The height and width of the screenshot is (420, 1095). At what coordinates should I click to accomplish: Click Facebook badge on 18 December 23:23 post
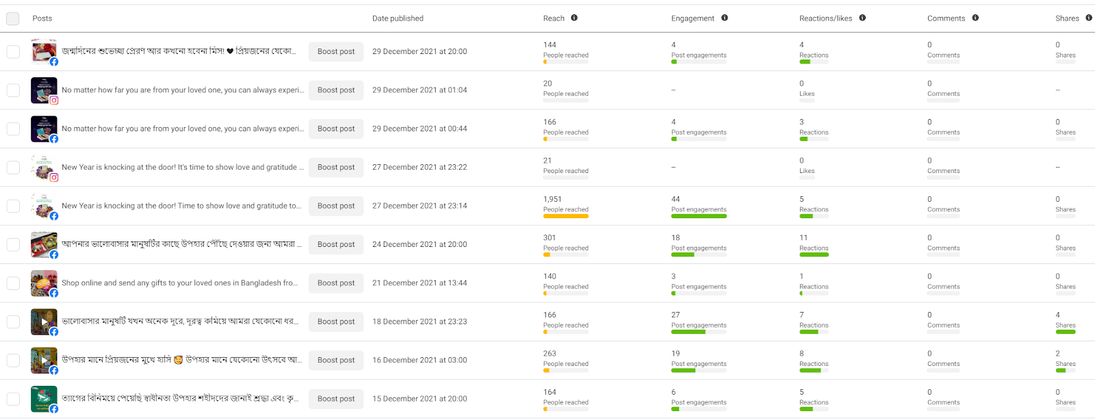tap(54, 332)
